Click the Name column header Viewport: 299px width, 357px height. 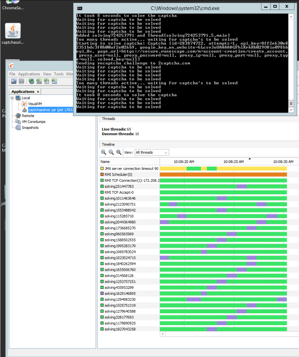[x=129, y=162]
